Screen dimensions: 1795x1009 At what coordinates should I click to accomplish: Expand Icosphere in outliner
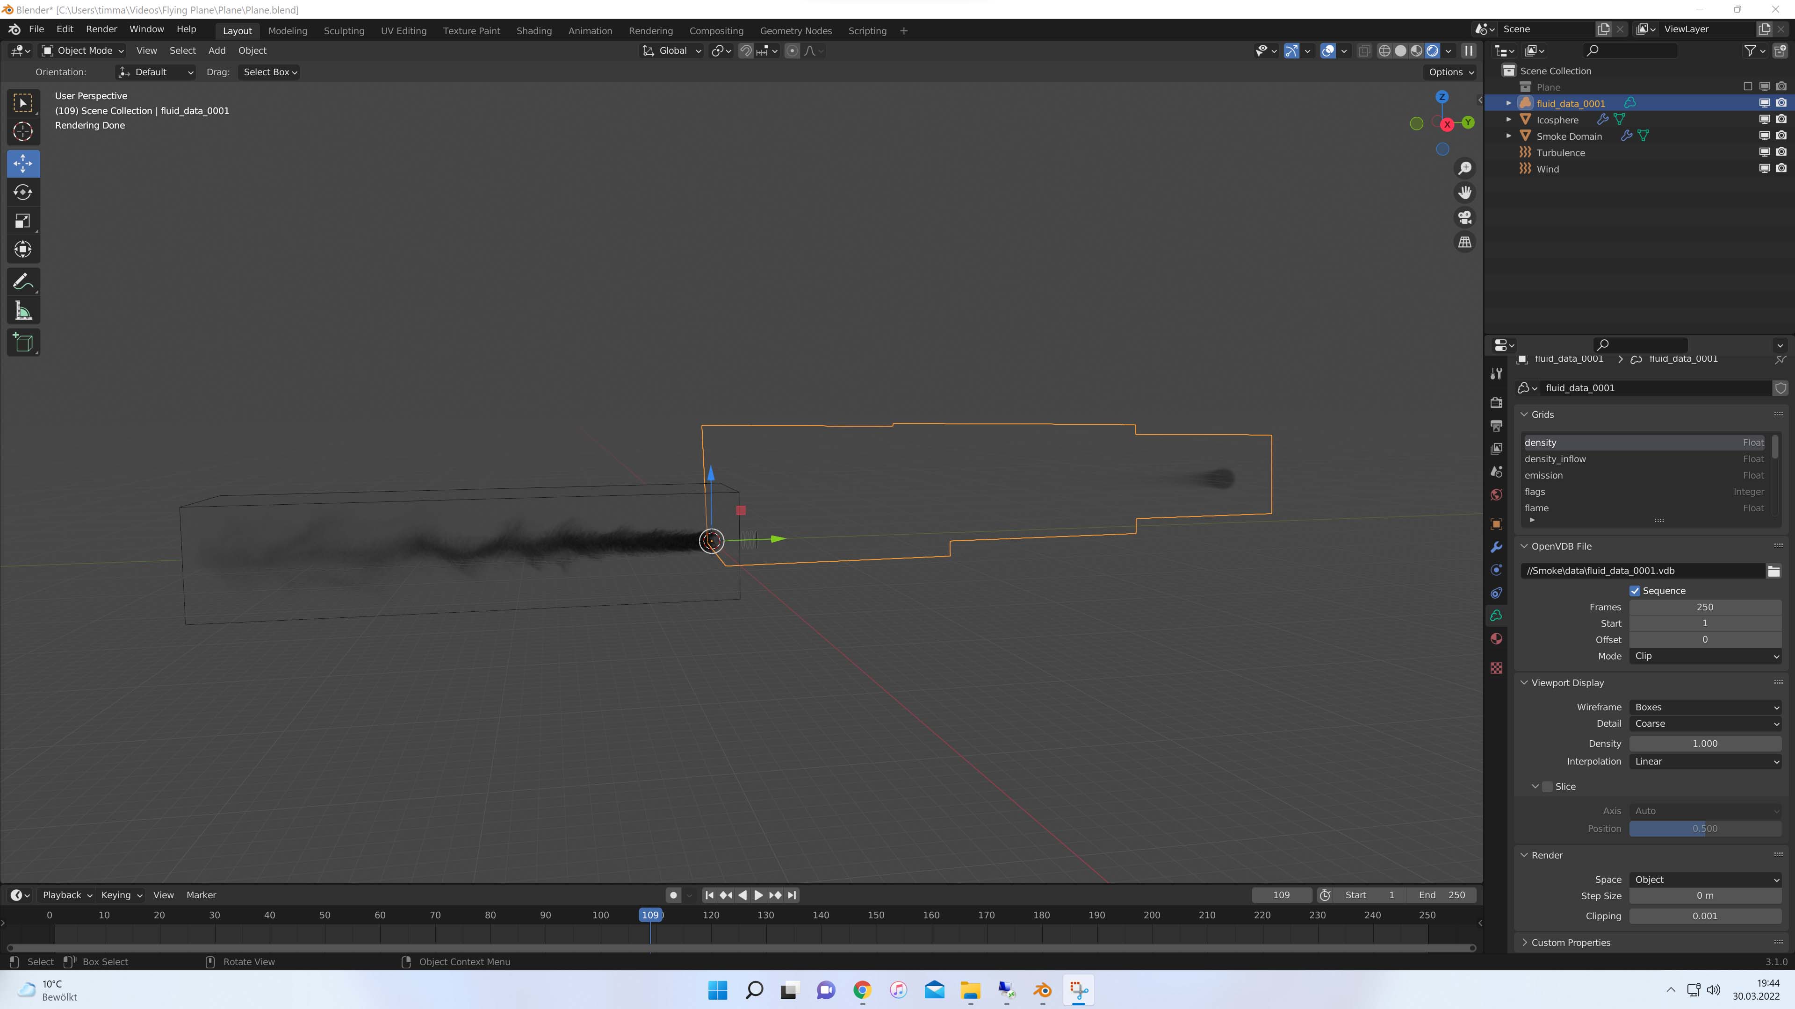pyautogui.click(x=1508, y=120)
